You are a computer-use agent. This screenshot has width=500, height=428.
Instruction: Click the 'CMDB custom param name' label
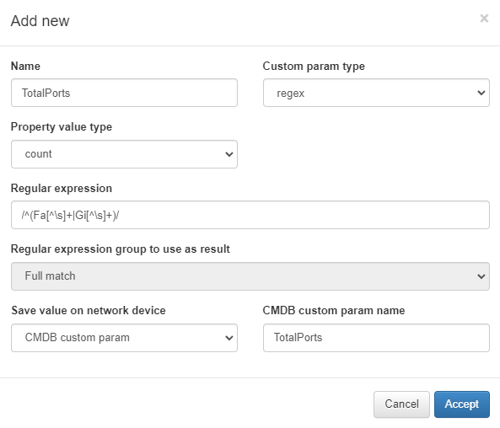coord(334,310)
